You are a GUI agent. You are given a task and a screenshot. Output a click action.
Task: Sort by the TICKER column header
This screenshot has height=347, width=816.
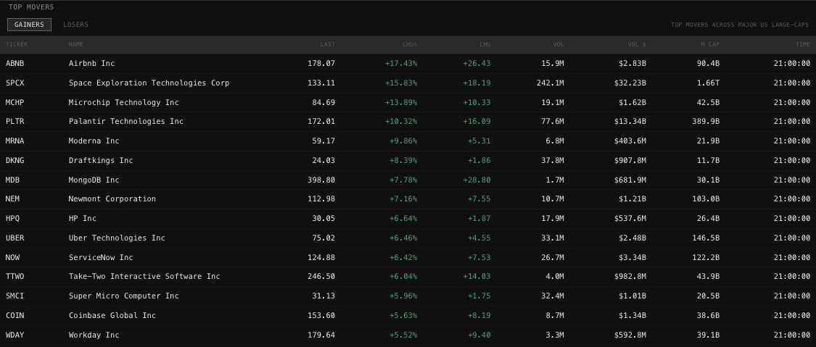click(x=17, y=44)
